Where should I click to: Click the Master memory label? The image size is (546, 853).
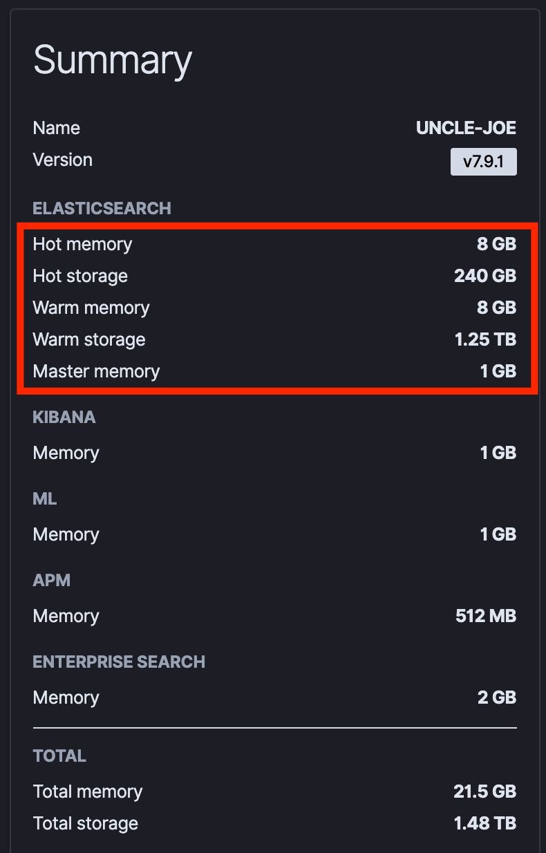coord(96,371)
